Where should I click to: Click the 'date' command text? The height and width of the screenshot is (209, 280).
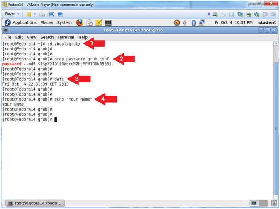tap(59, 79)
